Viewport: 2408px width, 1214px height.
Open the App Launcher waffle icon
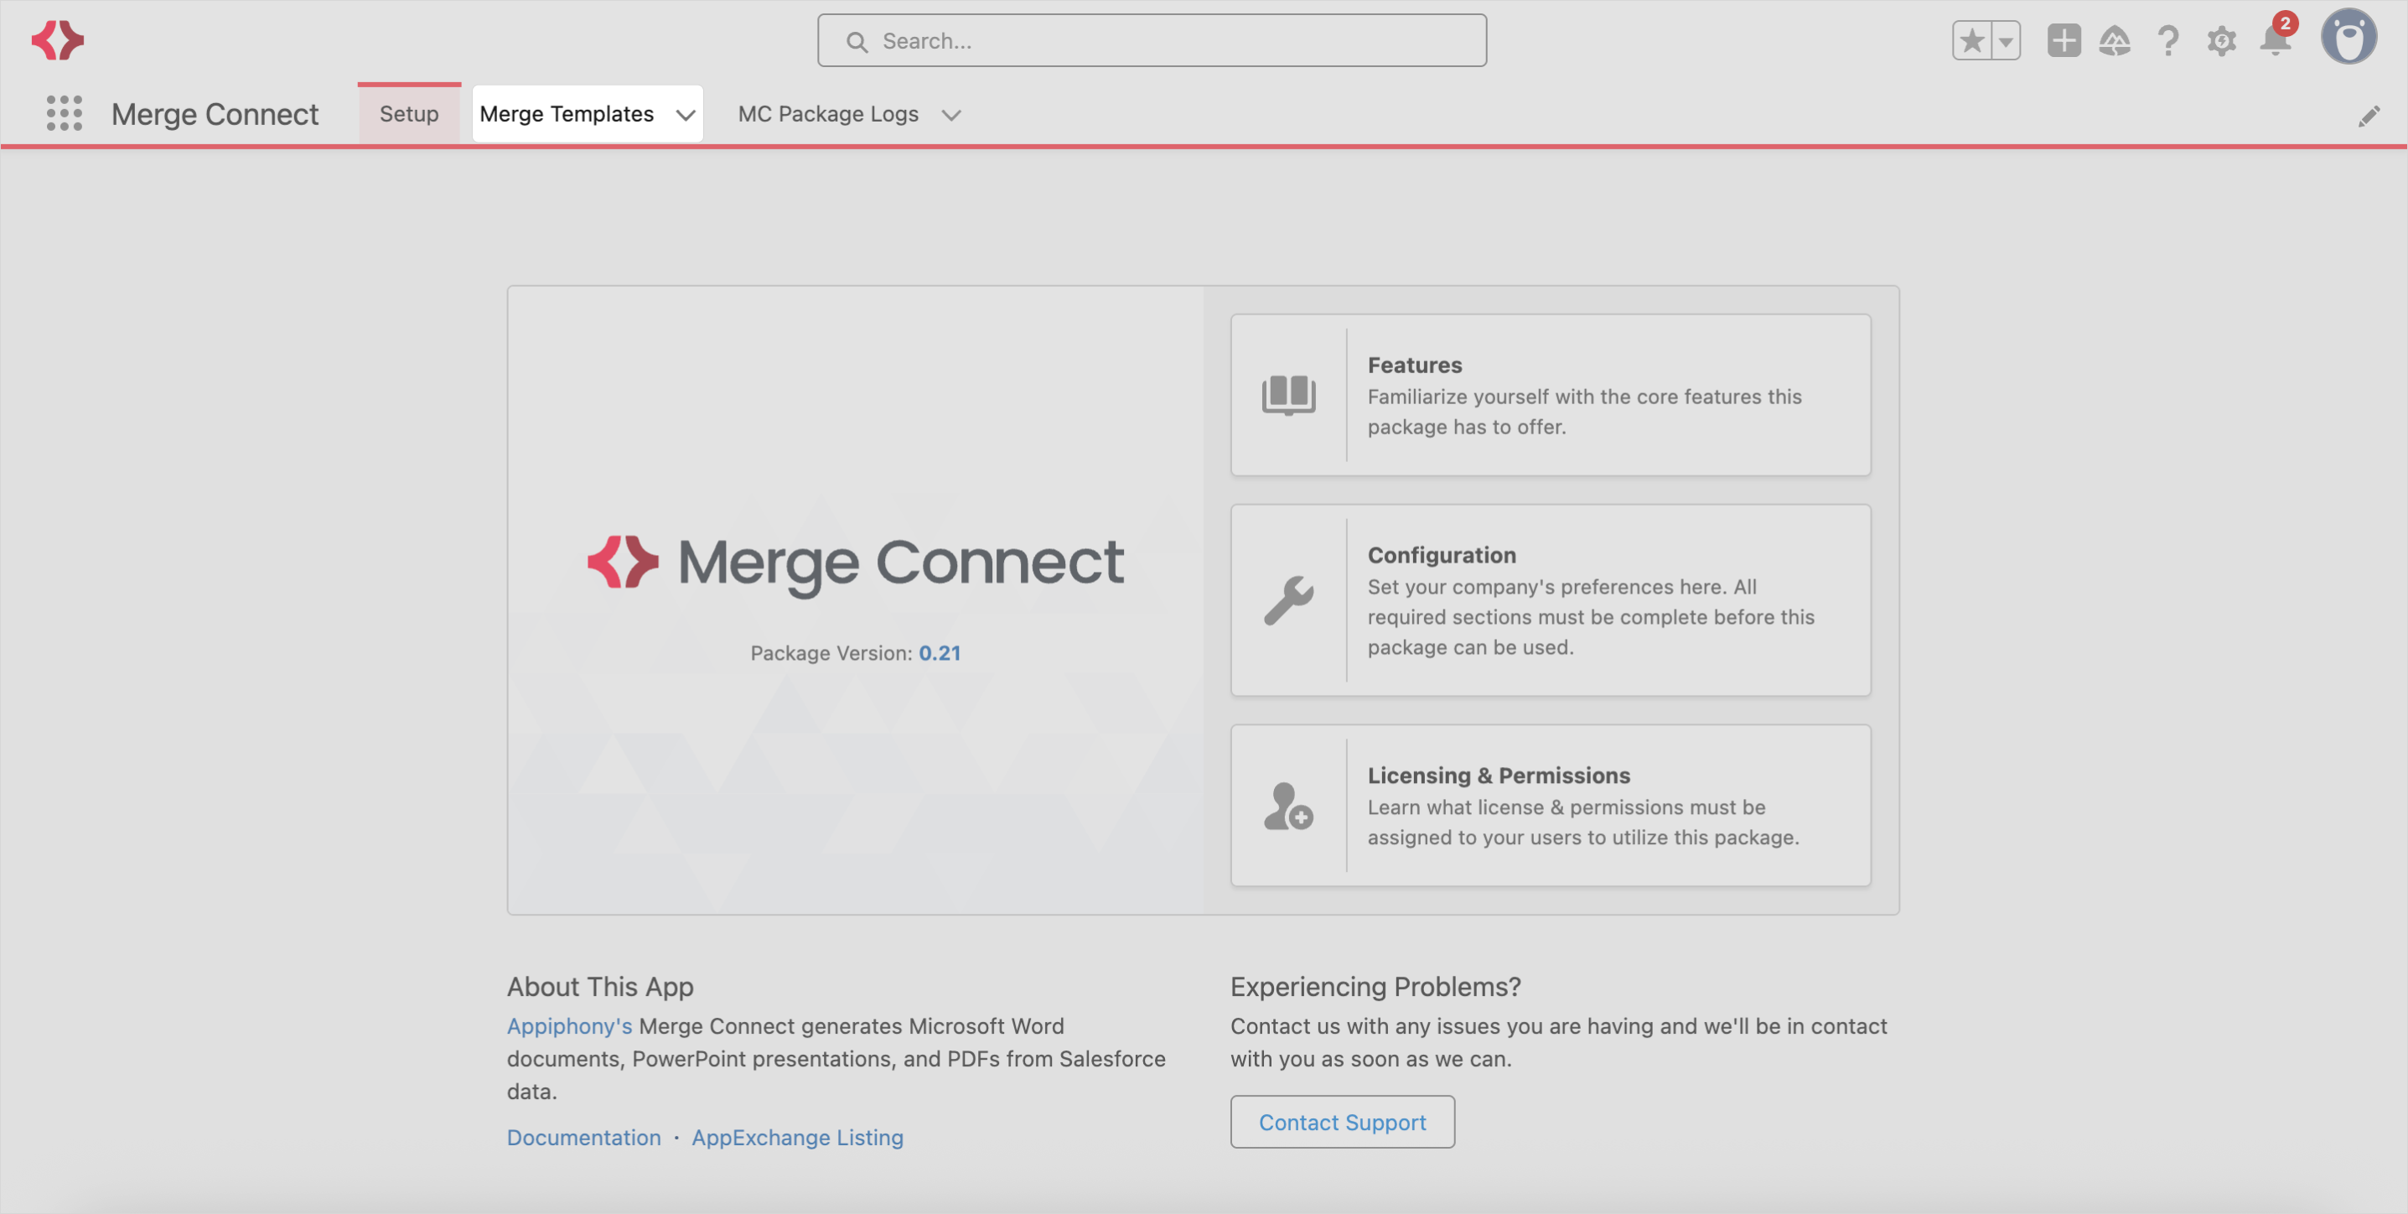tap(63, 113)
